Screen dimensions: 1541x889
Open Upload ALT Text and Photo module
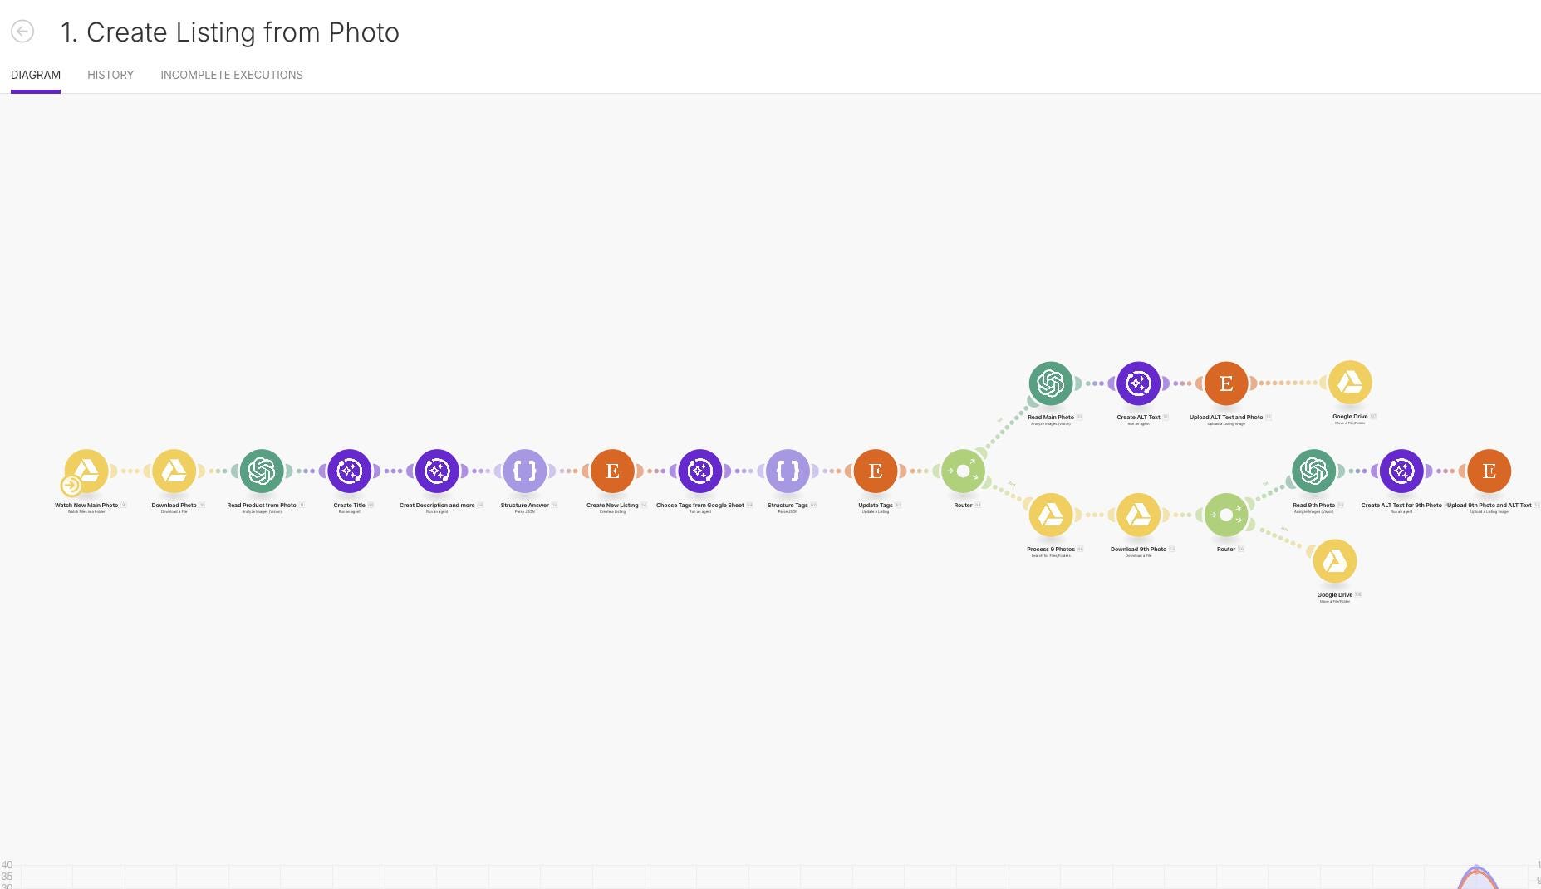point(1226,383)
